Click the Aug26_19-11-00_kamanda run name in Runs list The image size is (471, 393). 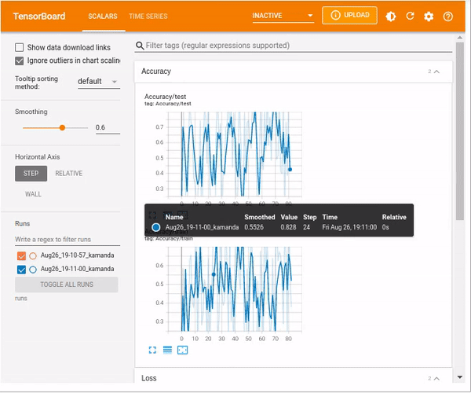coord(77,269)
